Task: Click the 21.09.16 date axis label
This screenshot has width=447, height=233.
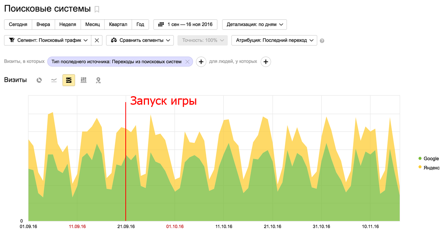Action: [x=126, y=226]
